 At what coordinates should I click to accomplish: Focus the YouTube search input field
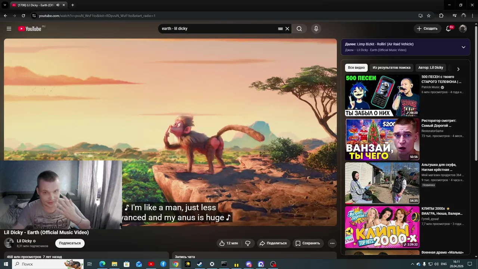218,29
